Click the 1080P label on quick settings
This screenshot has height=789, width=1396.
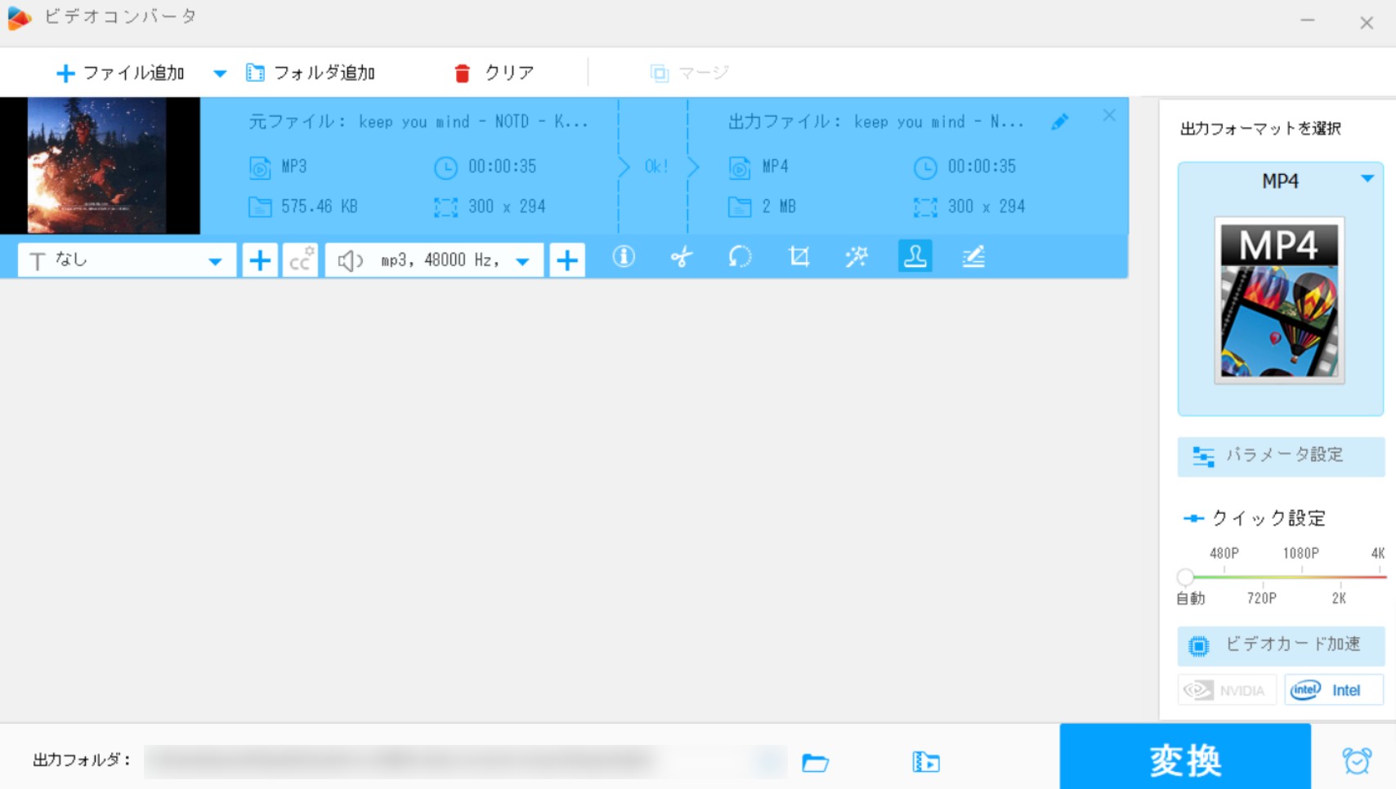coord(1300,553)
